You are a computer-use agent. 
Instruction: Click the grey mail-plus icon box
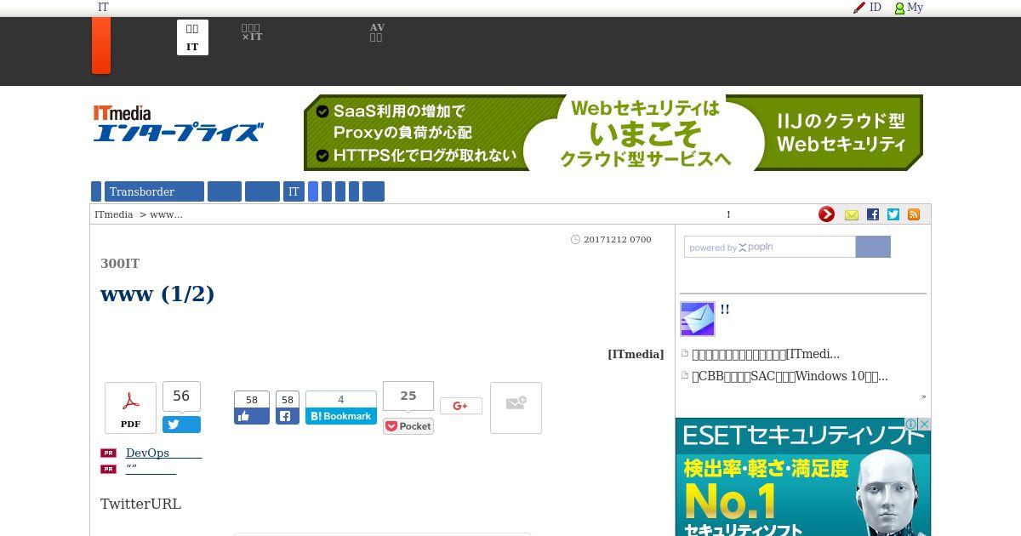point(516,408)
